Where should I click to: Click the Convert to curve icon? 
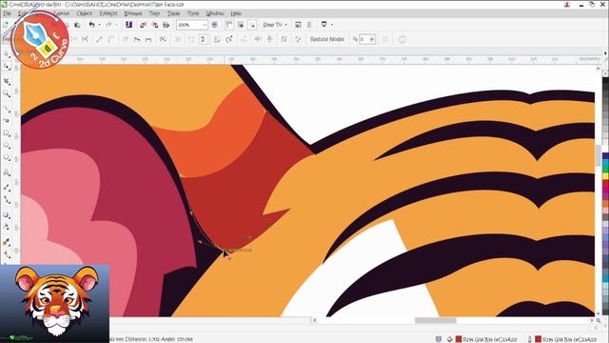(111, 39)
